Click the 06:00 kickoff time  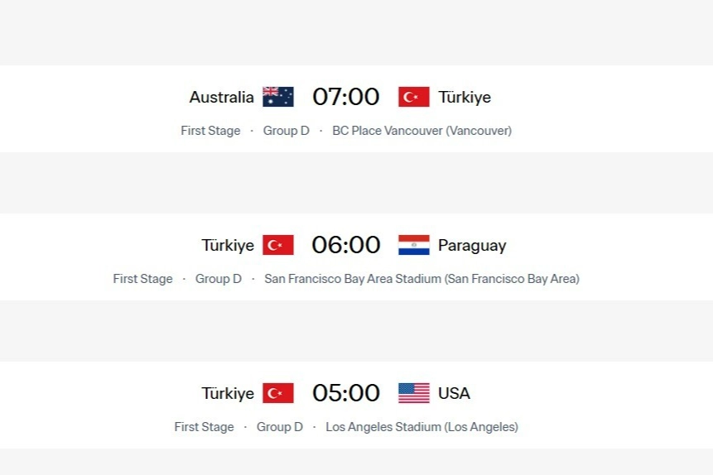click(346, 245)
